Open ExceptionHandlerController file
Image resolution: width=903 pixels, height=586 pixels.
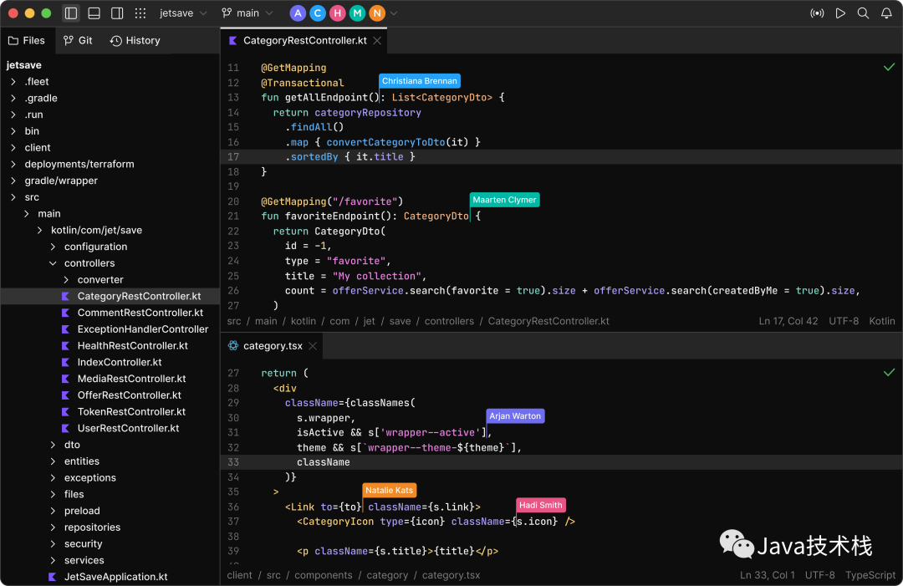[142, 329]
